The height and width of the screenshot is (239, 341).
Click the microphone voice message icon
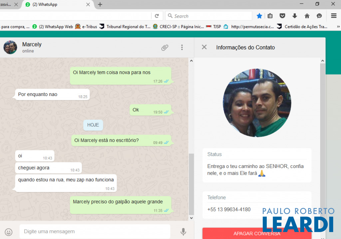(183, 232)
